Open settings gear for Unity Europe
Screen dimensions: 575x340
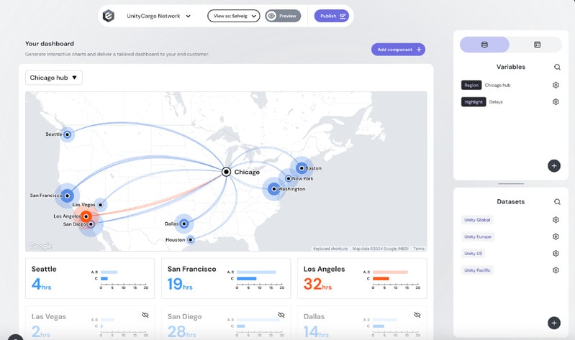pos(556,236)
